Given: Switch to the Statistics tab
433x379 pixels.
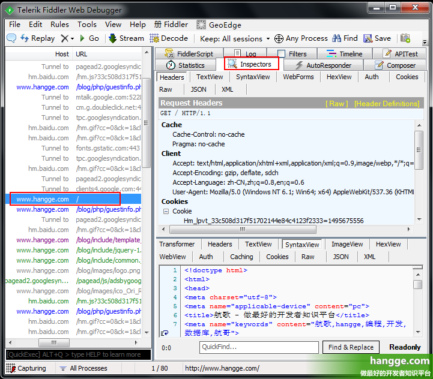Looking at the screenshot, I should click(186, 65).
